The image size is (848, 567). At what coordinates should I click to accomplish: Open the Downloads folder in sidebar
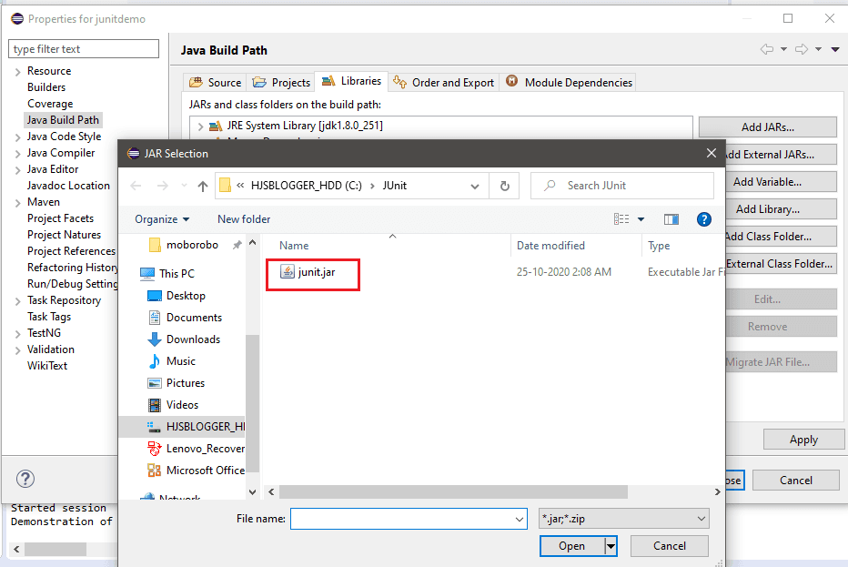[193, 339]
